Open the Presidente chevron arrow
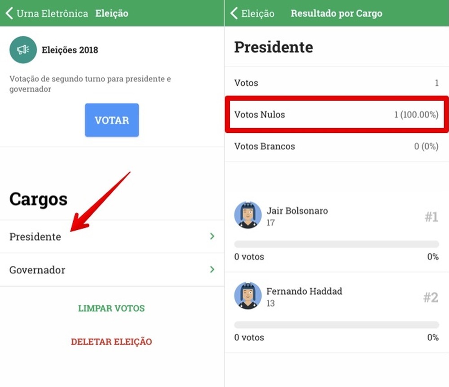449x387 pixels. point(212,237)
